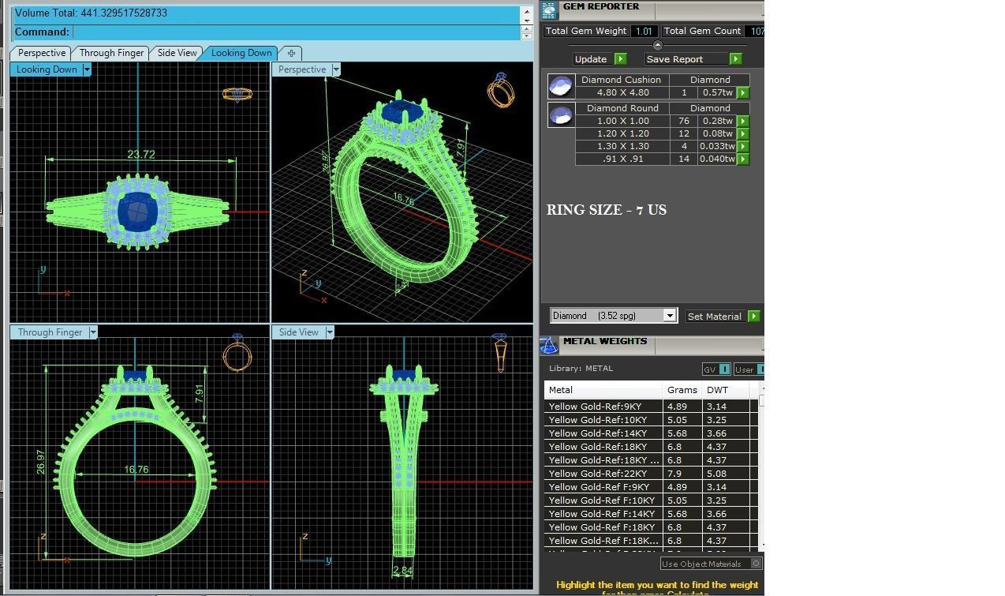Click the 1.30 X 1.30 size cell

click(623, 147)
